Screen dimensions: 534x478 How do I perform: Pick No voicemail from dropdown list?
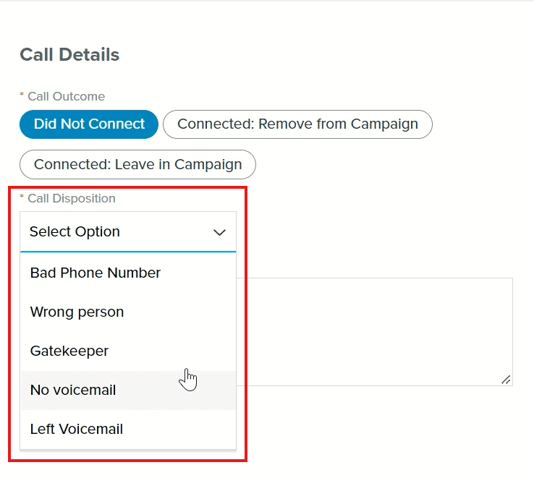[73, 390]
